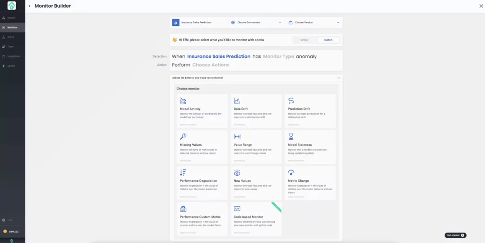Choose the Performance Custom Metric title

click(x=201, y=217)
